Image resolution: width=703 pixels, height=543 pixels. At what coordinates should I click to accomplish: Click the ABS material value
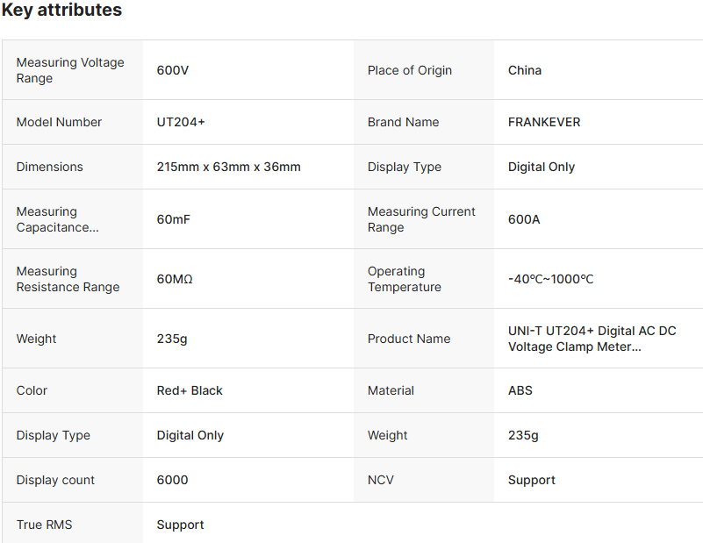520,390
